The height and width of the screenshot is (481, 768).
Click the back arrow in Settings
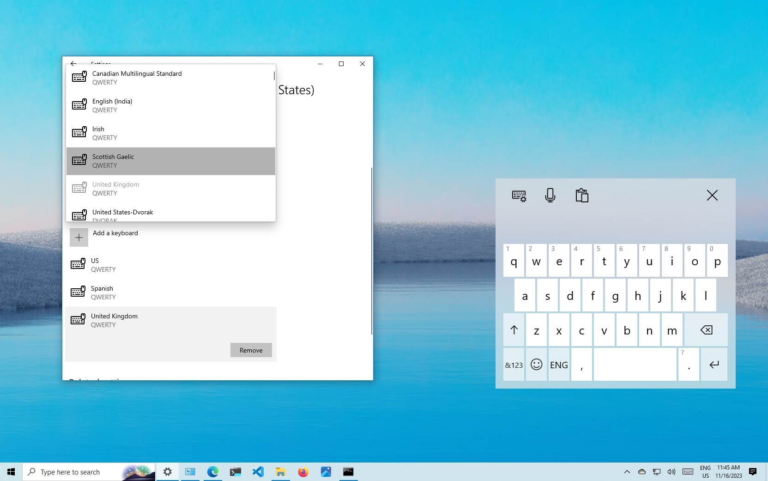pyautogui.click(x=74, y=64)
